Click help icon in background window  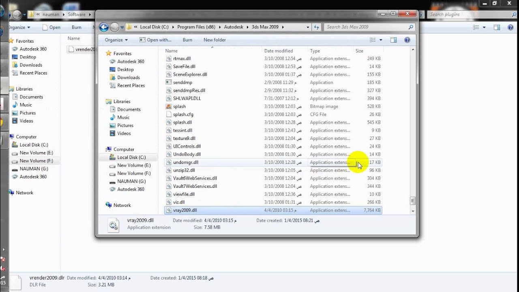(510, 27)
